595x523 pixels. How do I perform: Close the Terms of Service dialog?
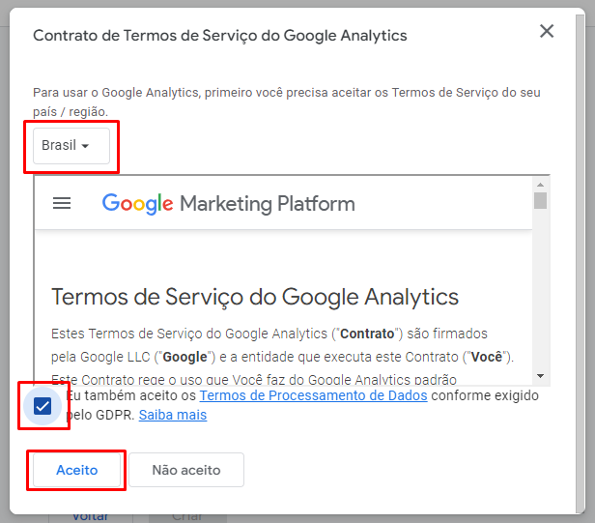pos(547,32)
